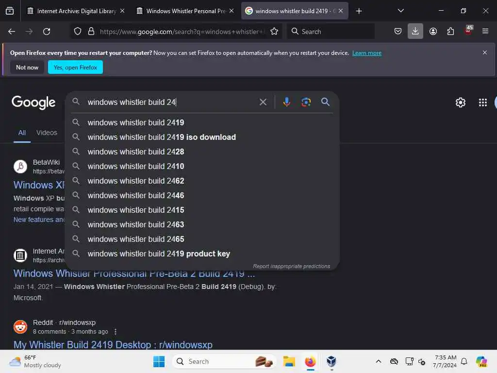Open Google quick settings gear
This screenshot has width=497, height=373.
tap(460, 102)
